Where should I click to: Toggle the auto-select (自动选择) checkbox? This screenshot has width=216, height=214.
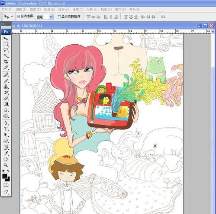[18, 16]
